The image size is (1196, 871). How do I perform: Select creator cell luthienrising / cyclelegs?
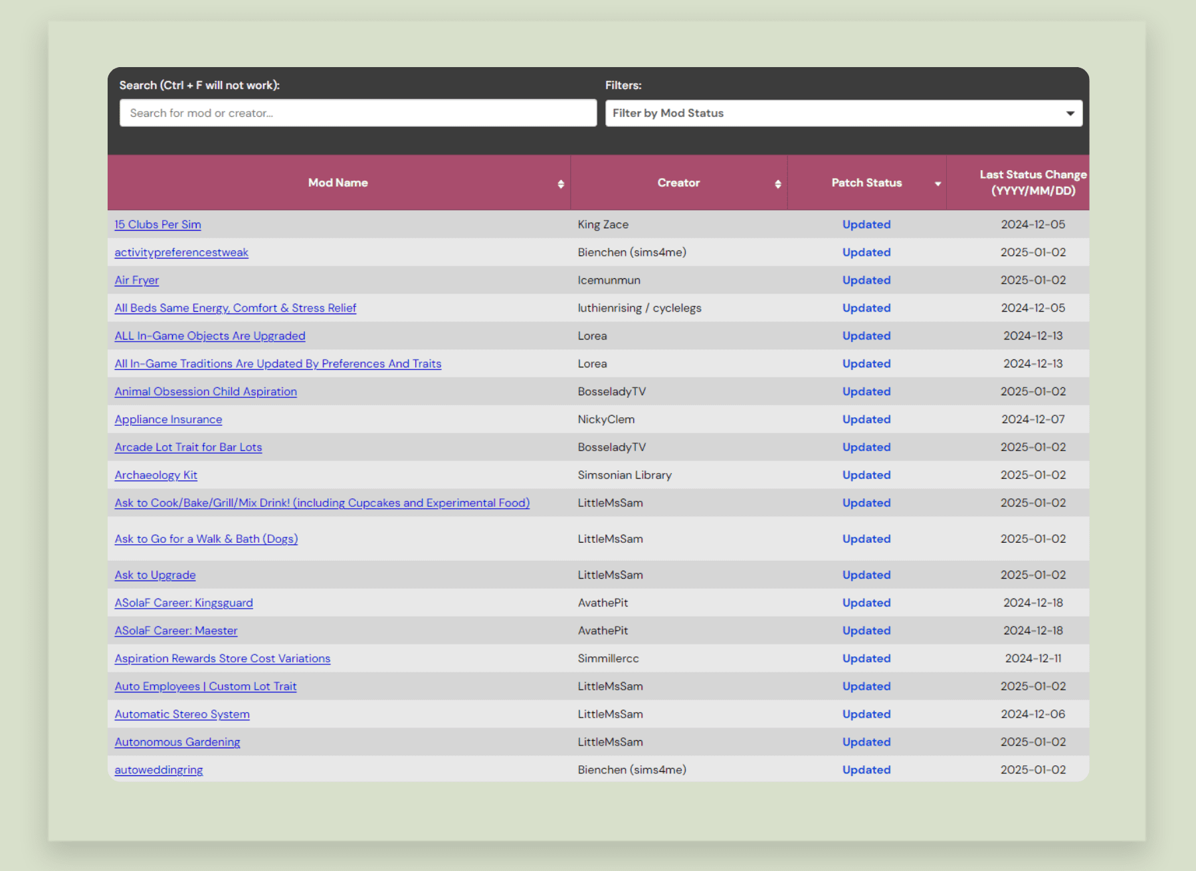[639, 308]
